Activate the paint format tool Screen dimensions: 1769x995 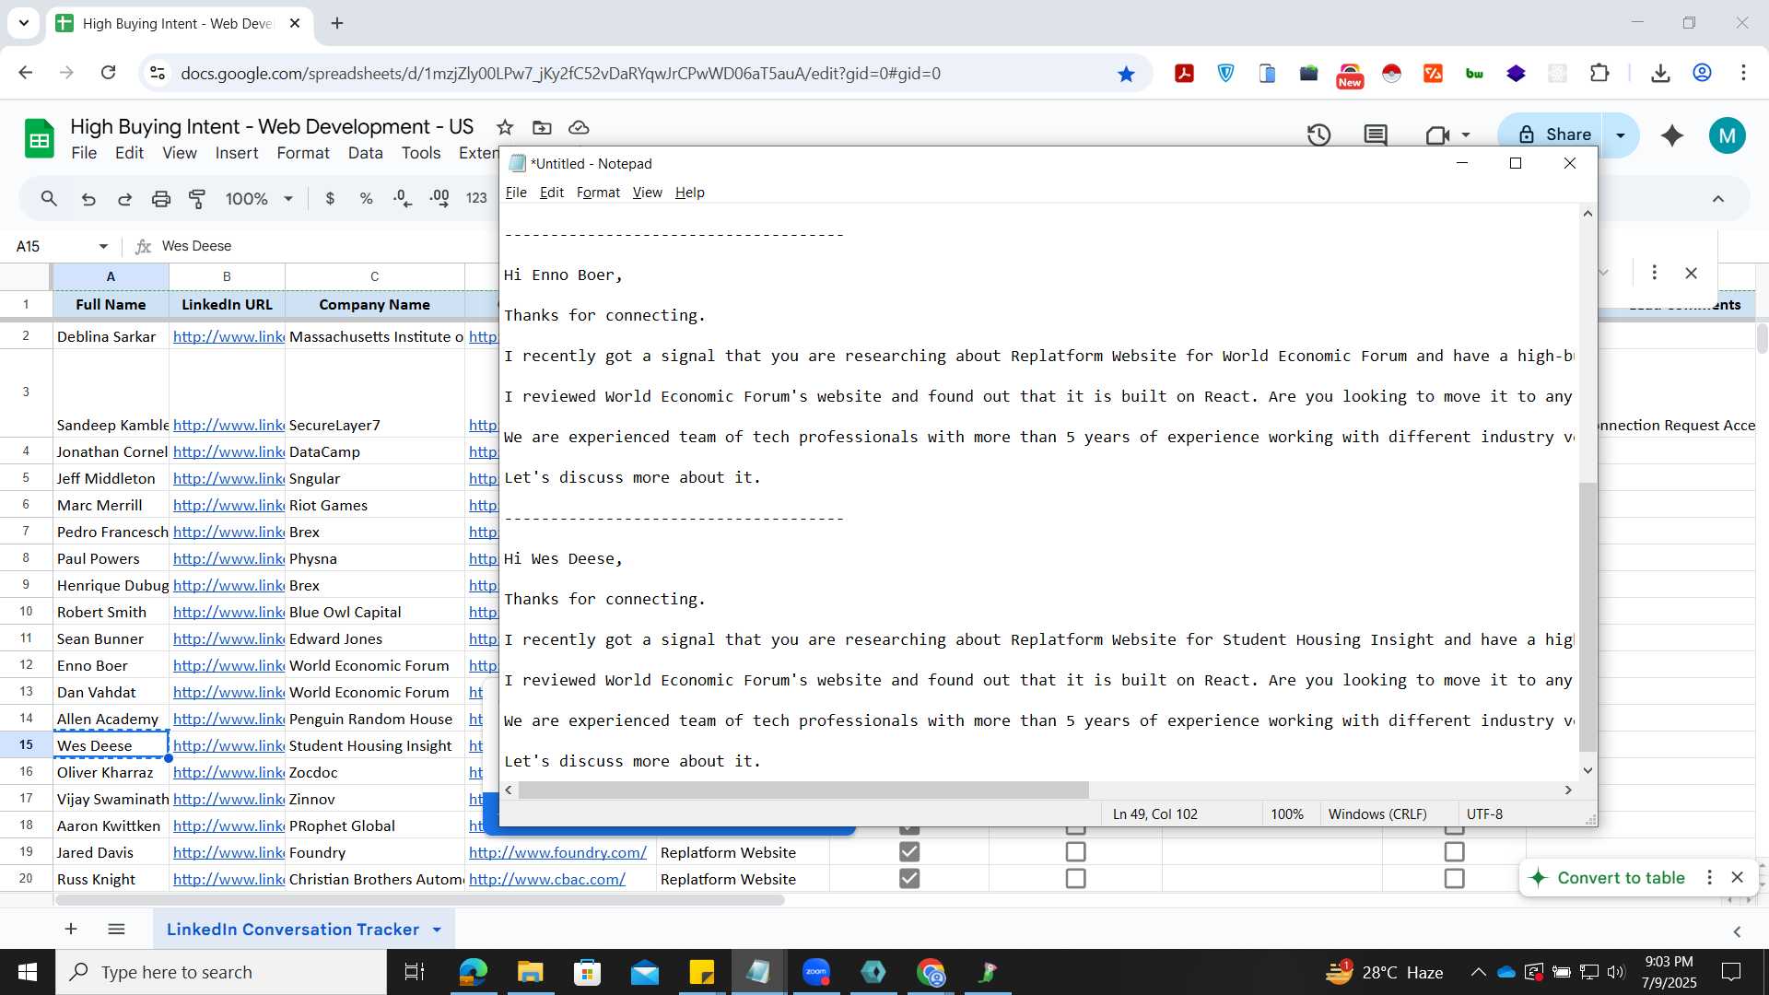click(x=197, y=198)
